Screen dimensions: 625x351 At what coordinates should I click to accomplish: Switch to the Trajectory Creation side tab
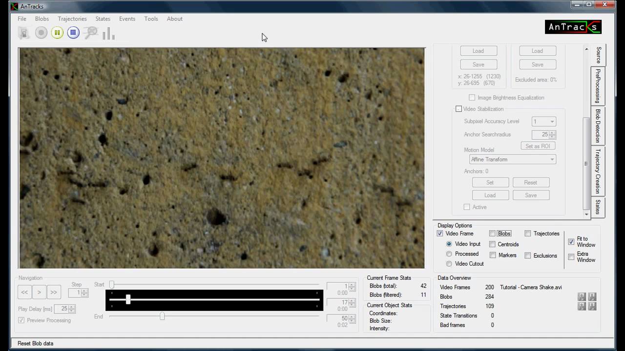click(x=598, y=171)
